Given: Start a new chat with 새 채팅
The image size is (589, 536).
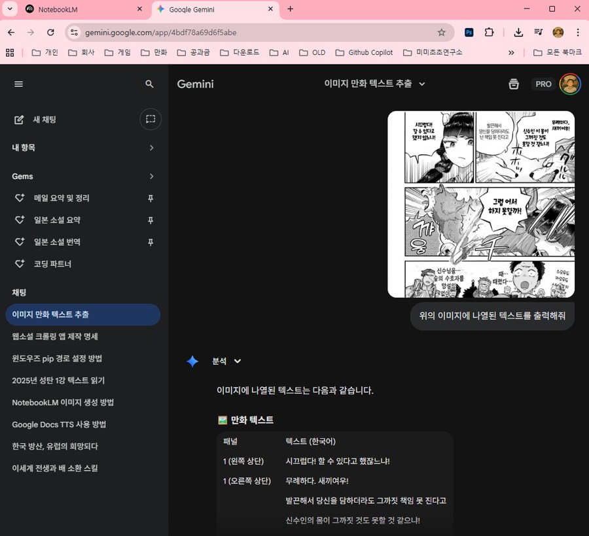Looking at the screenshot, I should pyautogui.click(x=44, y=120).
